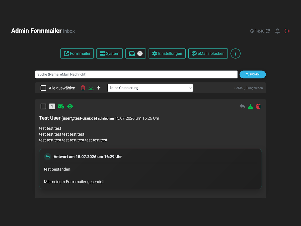Click the green envelope answered icon
Viewport: 301px width, 226px height.
coord(61,106)
